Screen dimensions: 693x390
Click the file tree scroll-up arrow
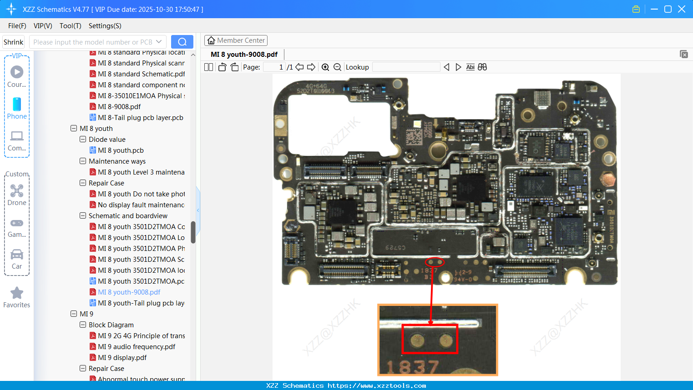point(193,55)
